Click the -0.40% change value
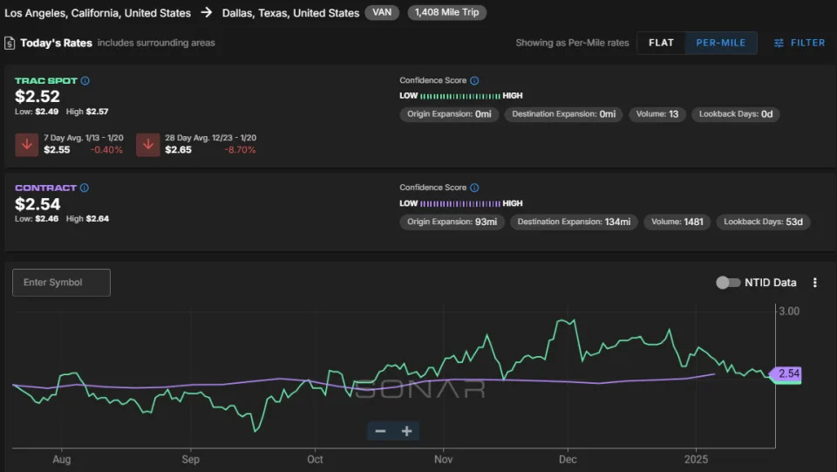 pyautogui.click(x=106, y=150)
